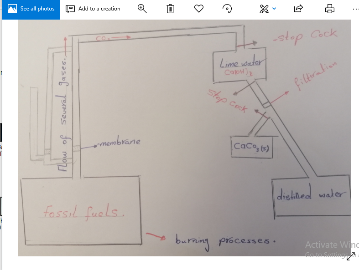Open See all photos view

click(x=31, y=9)
